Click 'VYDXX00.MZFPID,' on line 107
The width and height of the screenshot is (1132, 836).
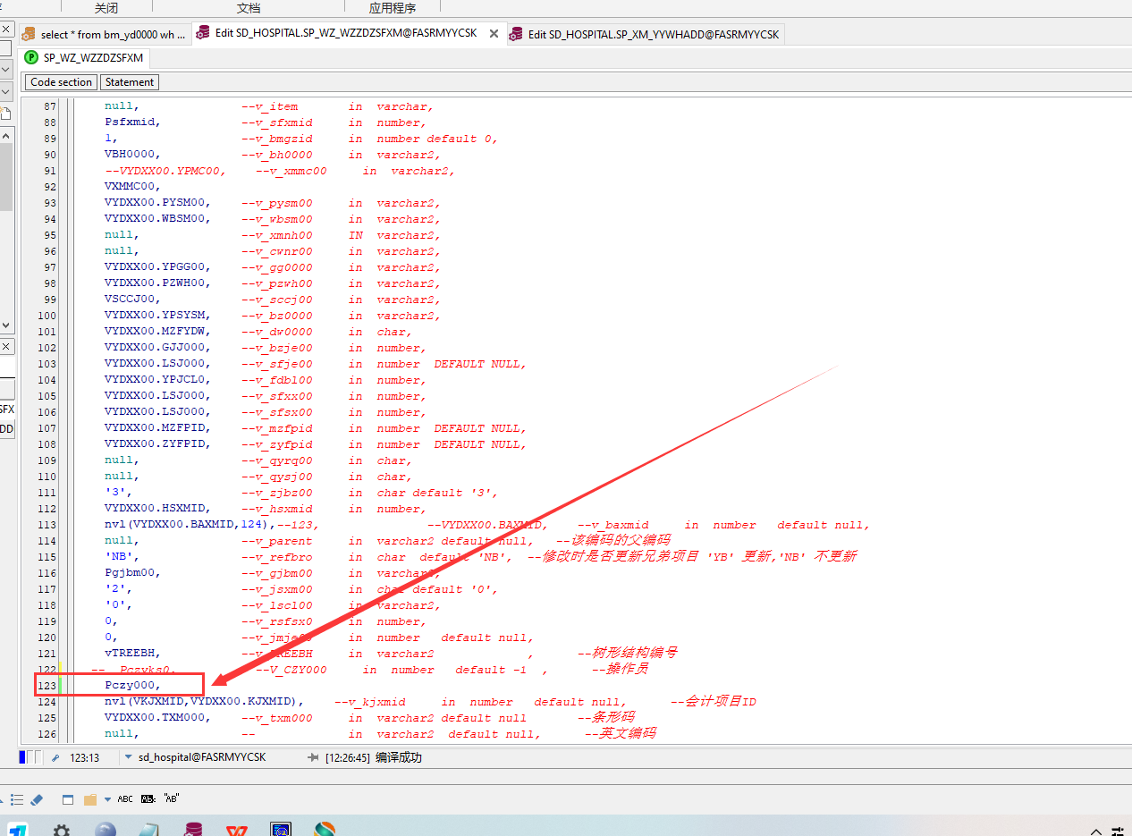(x=158, y=428)
